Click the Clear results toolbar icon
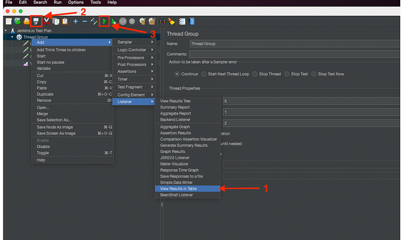This screenshot has height=240, width=402. coord(142,21)
